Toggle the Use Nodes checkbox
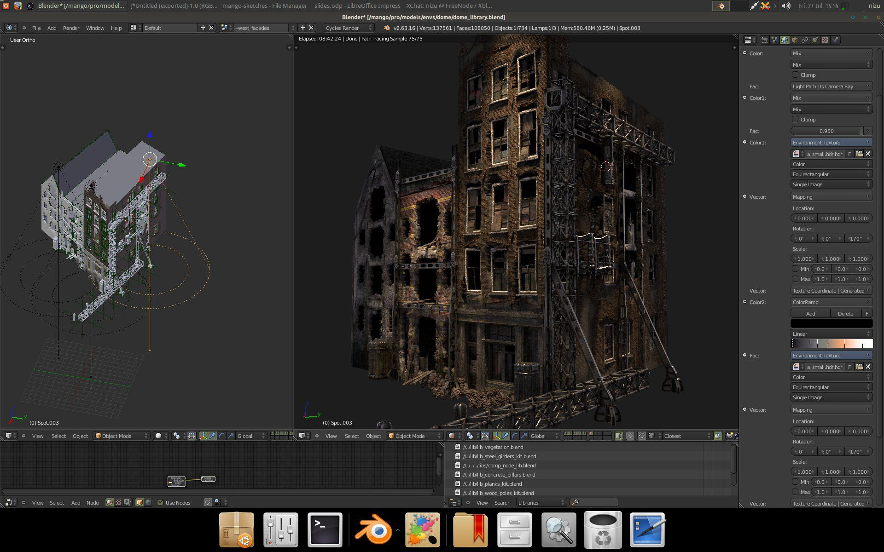 (x=160, y=502)
